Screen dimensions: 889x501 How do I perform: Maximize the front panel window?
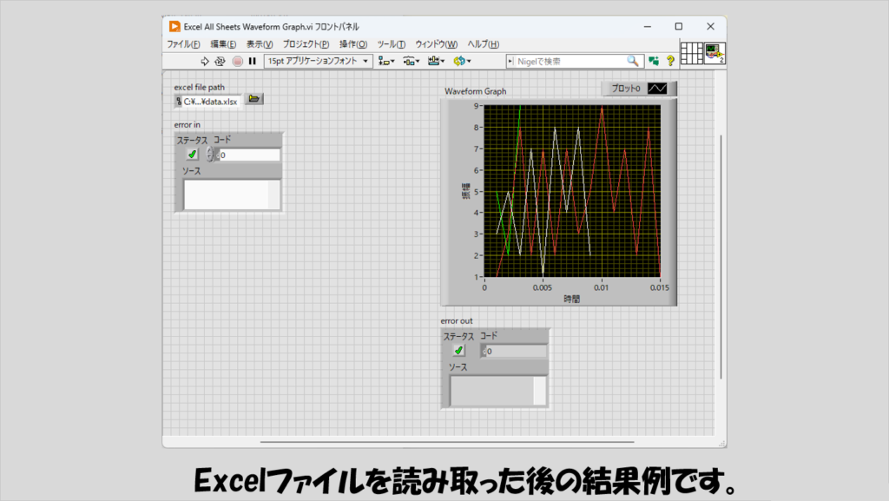(x=679, y=27)
